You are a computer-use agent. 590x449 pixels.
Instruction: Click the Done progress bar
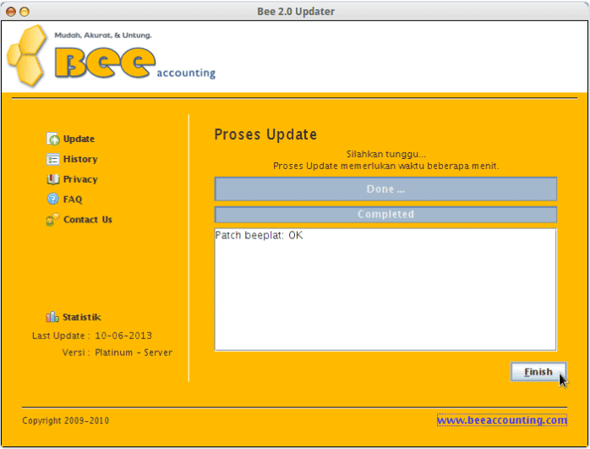coord(385,189)
